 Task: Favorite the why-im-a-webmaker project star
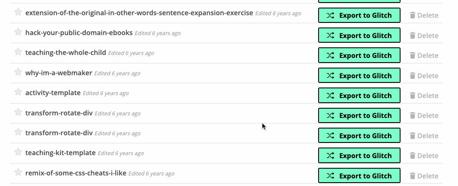pyautogui.click(x=18, y=71)
